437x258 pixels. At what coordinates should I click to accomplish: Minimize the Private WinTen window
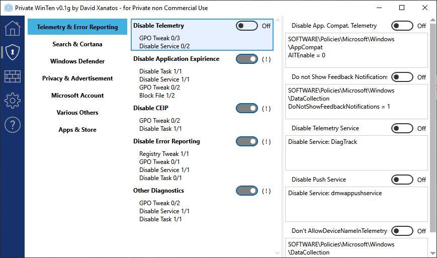point(379,8)
